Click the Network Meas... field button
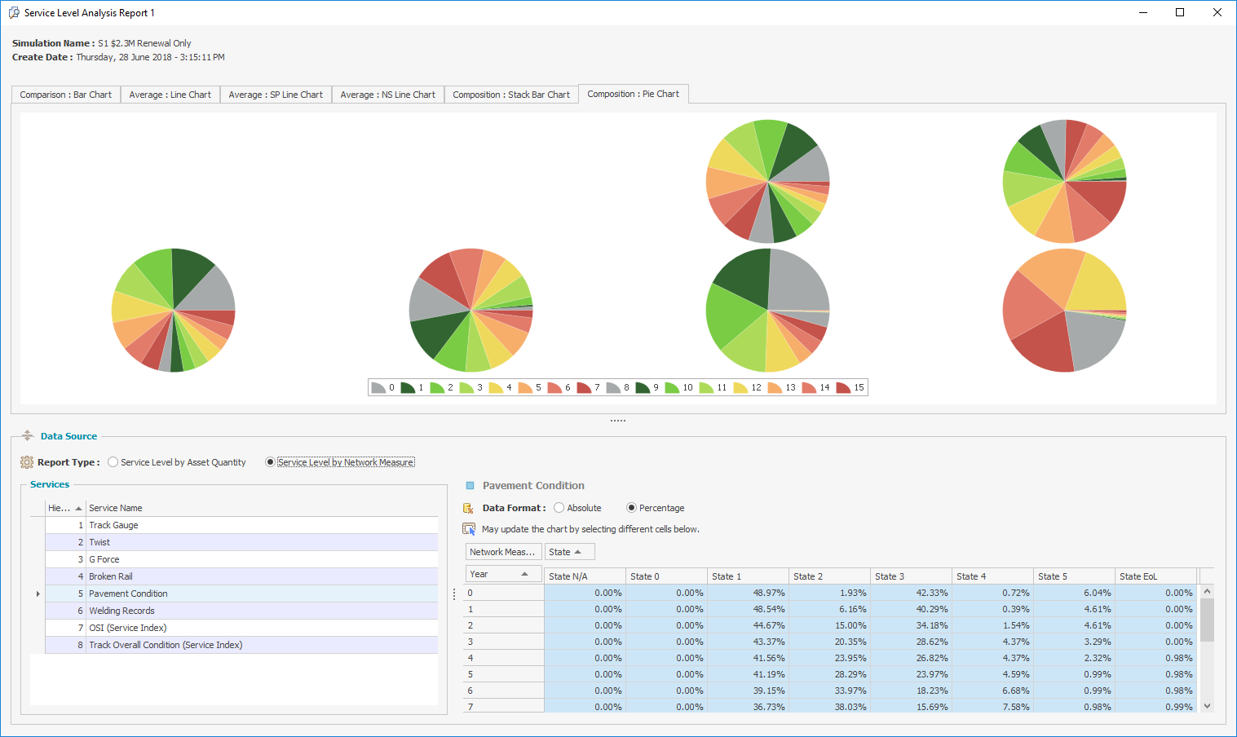The height and width of the screenshot is (737, 1237). [x=502, y=552]
